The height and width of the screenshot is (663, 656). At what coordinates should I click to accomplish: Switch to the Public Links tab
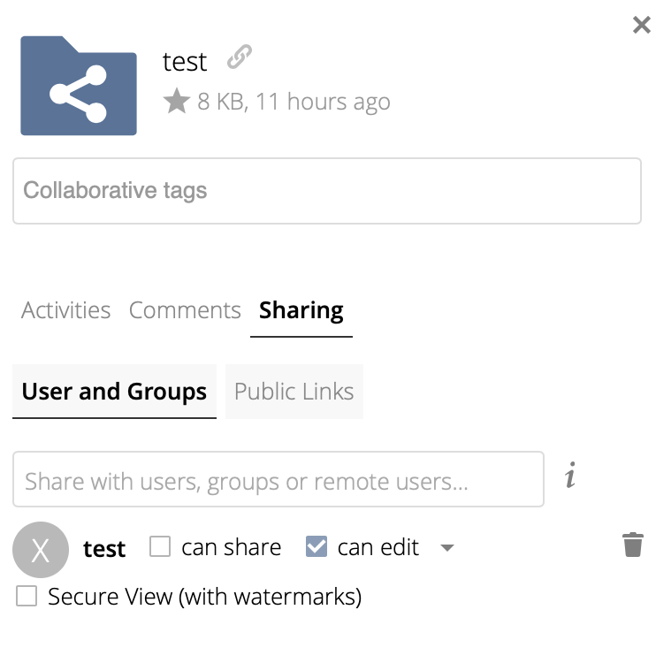tap(294, 392)
